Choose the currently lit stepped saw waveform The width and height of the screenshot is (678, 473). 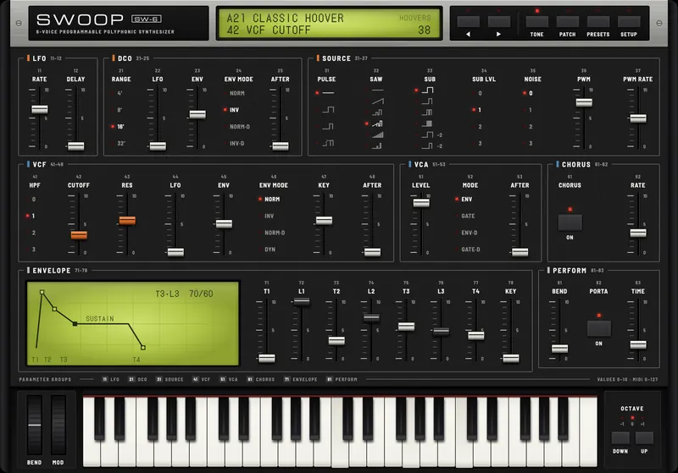pyautogui.click(x=377, y=124)
